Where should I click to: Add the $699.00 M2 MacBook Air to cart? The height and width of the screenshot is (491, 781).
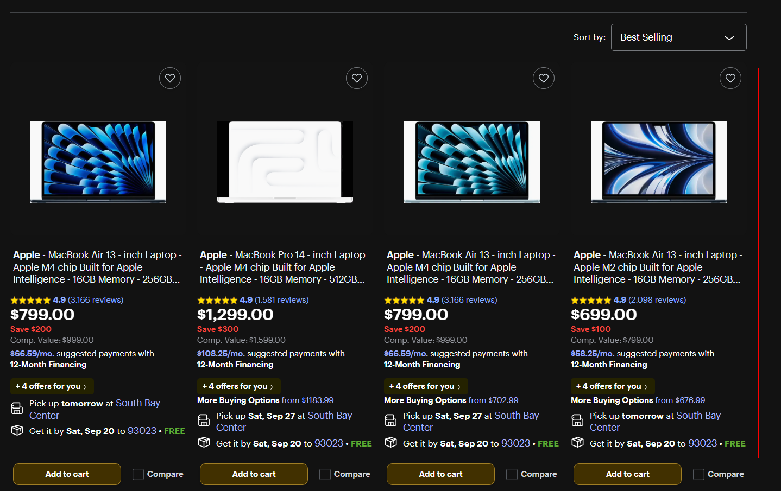(627, 474)
